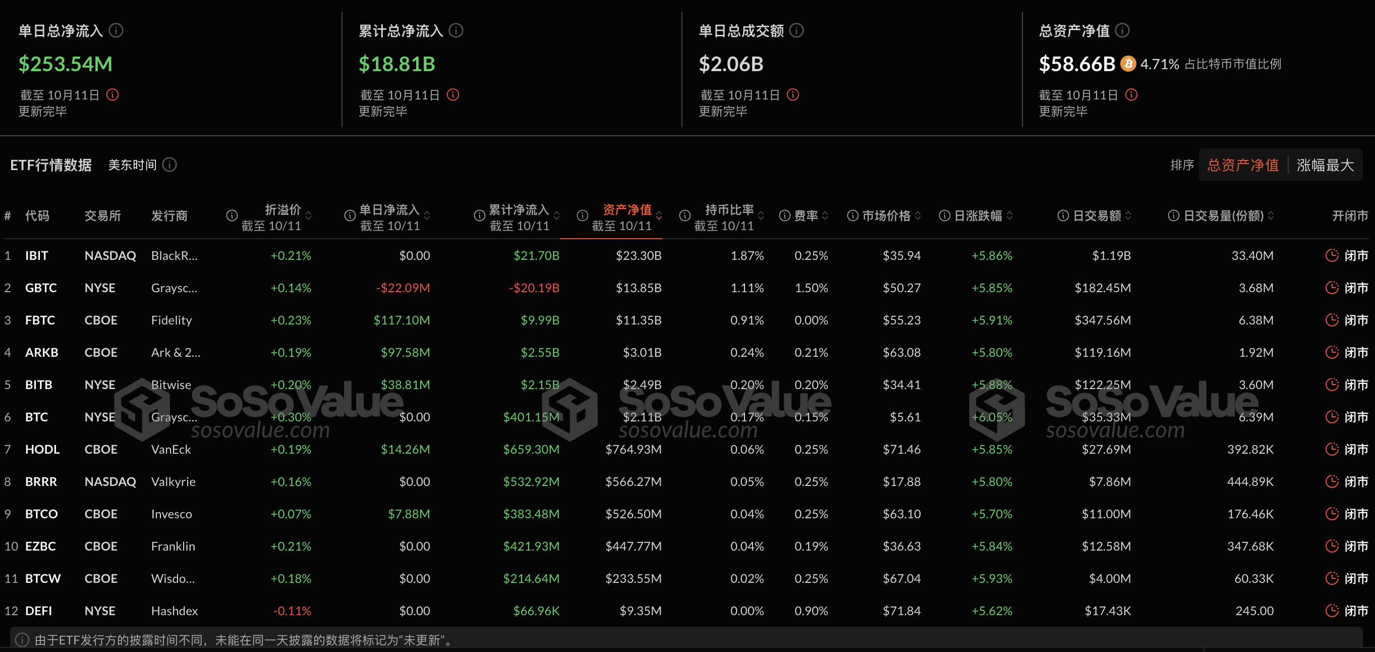Click the 闭市 clock icon on GBTC row
1375x652 pixels.
click(1331, 287)
